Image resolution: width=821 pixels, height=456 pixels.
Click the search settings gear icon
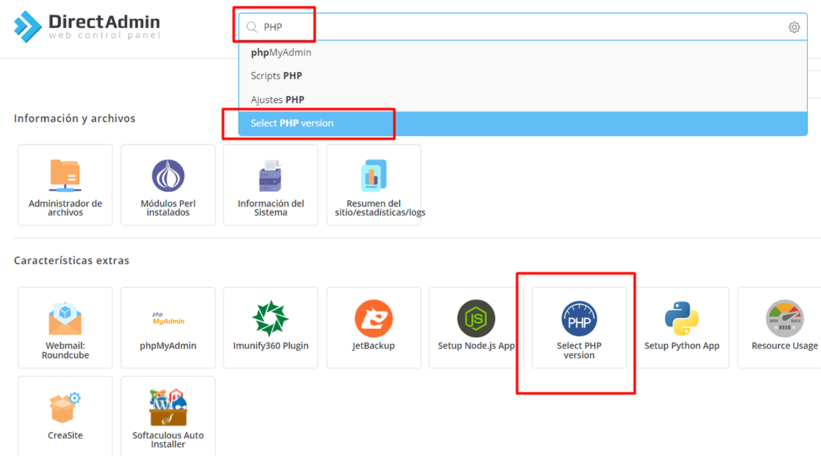tap(795, 27)
